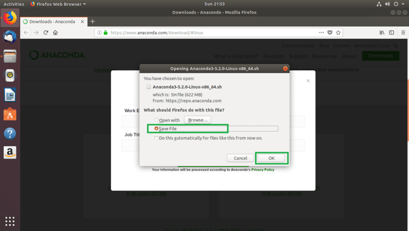Open the Help icon in the dock
409x231 pixels.
click(x=10, y=133)
